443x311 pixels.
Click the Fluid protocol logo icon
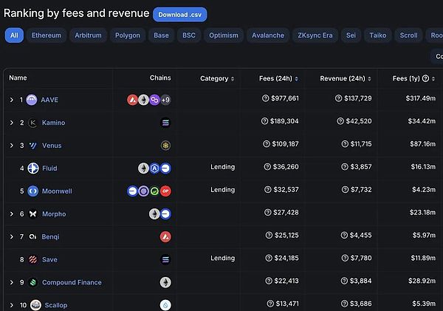32,168
